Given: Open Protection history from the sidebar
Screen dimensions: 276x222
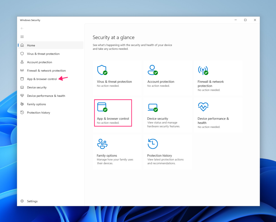Looking at the screenshot, I should 51,113.
